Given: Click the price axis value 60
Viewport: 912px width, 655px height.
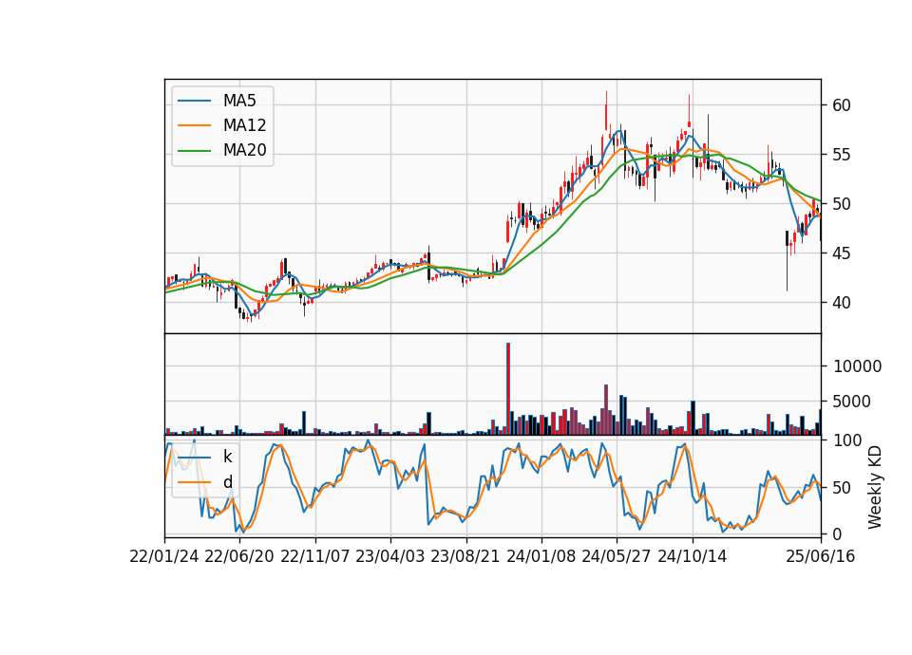Looking at the screenshot, I should pyautogui.click(x=842, y=105).
